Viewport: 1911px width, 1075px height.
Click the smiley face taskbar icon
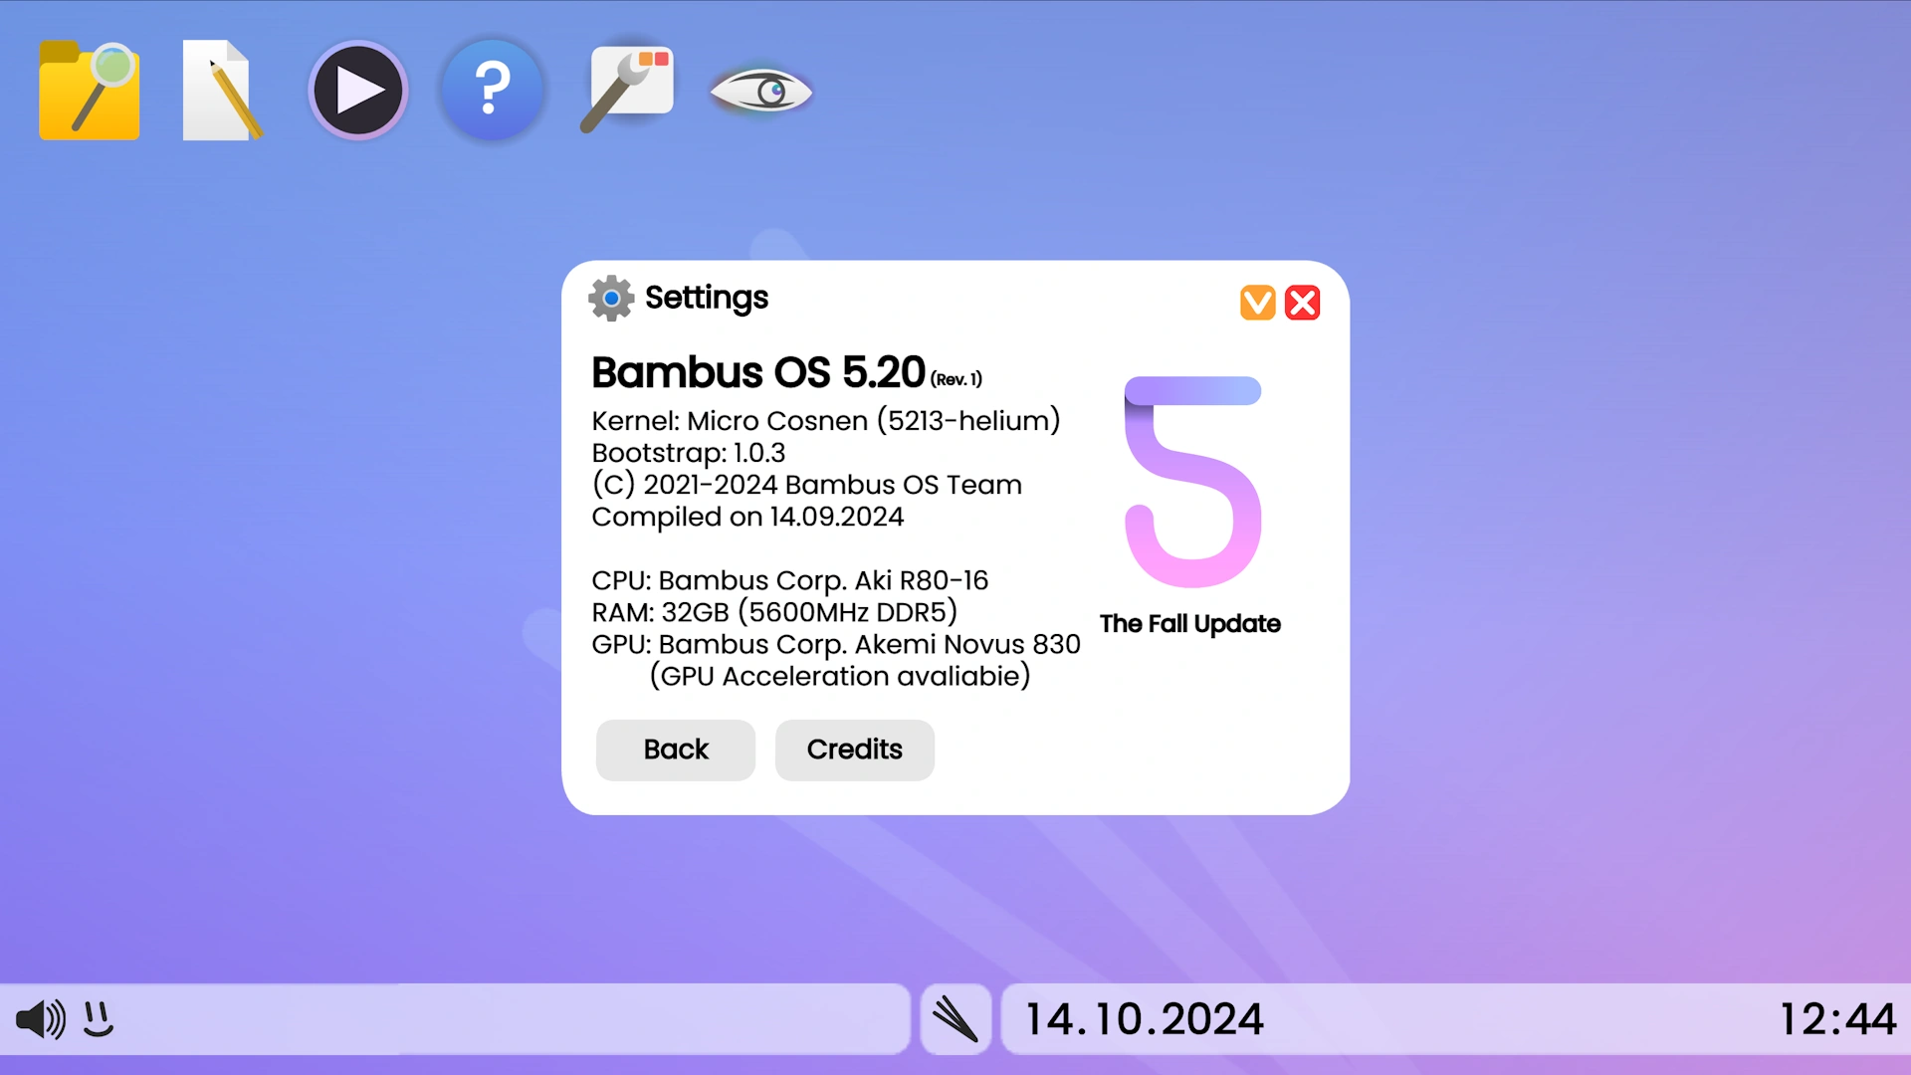click(99, 1019)
